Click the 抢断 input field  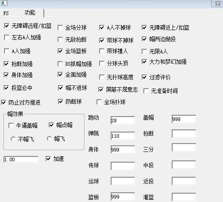click(x=184, y=134)
